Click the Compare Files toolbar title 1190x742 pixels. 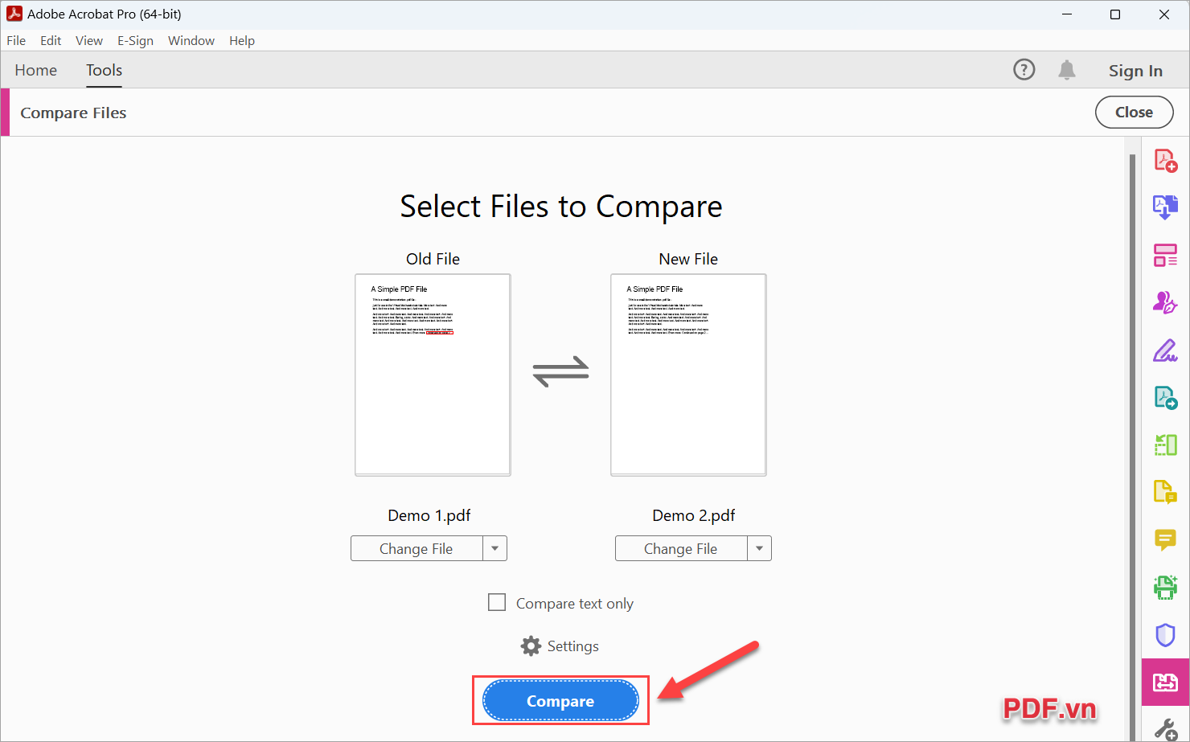(73, 113)
